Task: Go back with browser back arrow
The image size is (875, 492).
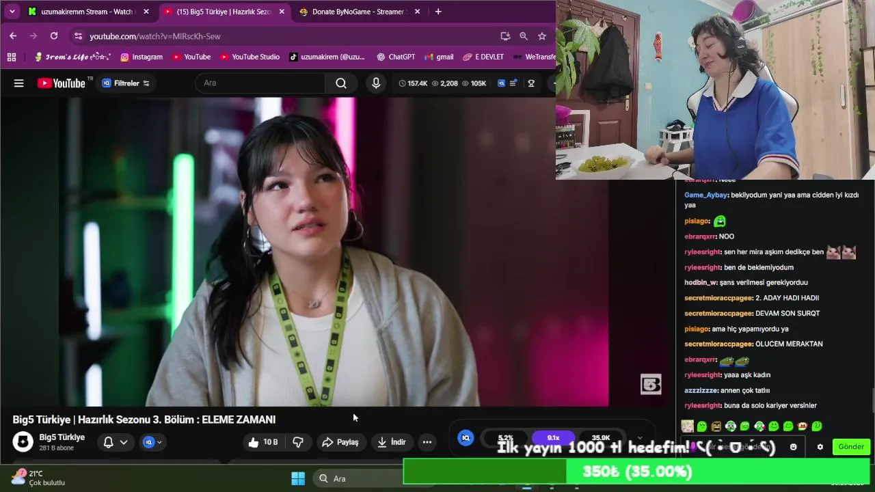Action: pos(13,36)
